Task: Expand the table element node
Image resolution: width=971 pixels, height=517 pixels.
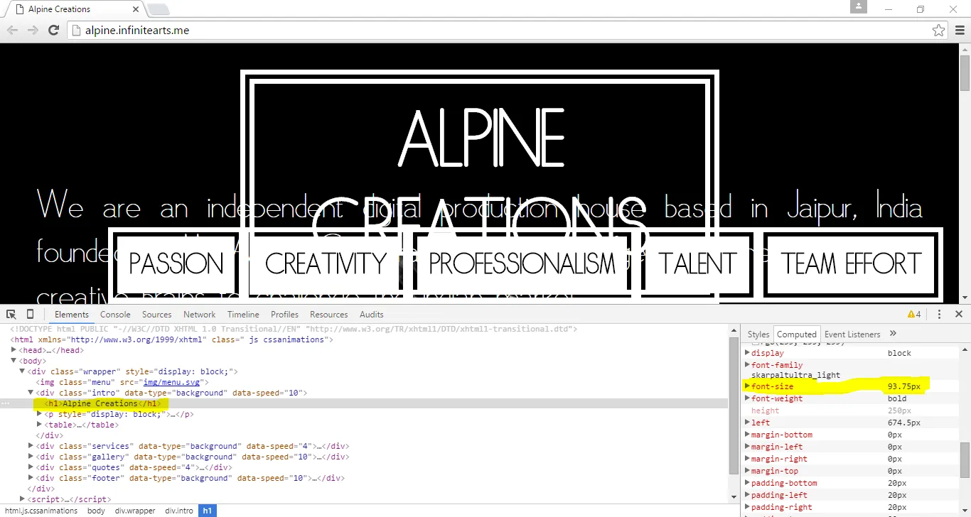Action: [x=40, y=425]
